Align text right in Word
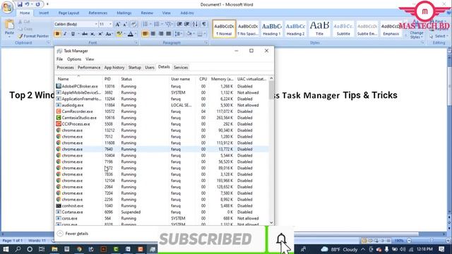 (x=161, y=34)
